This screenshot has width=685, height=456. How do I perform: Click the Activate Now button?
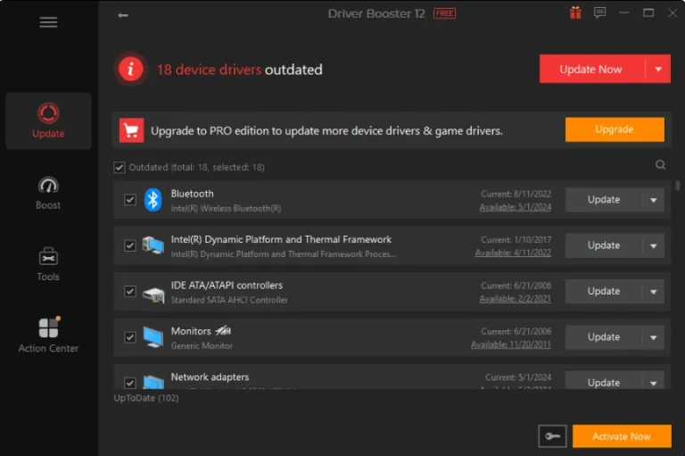622,435
